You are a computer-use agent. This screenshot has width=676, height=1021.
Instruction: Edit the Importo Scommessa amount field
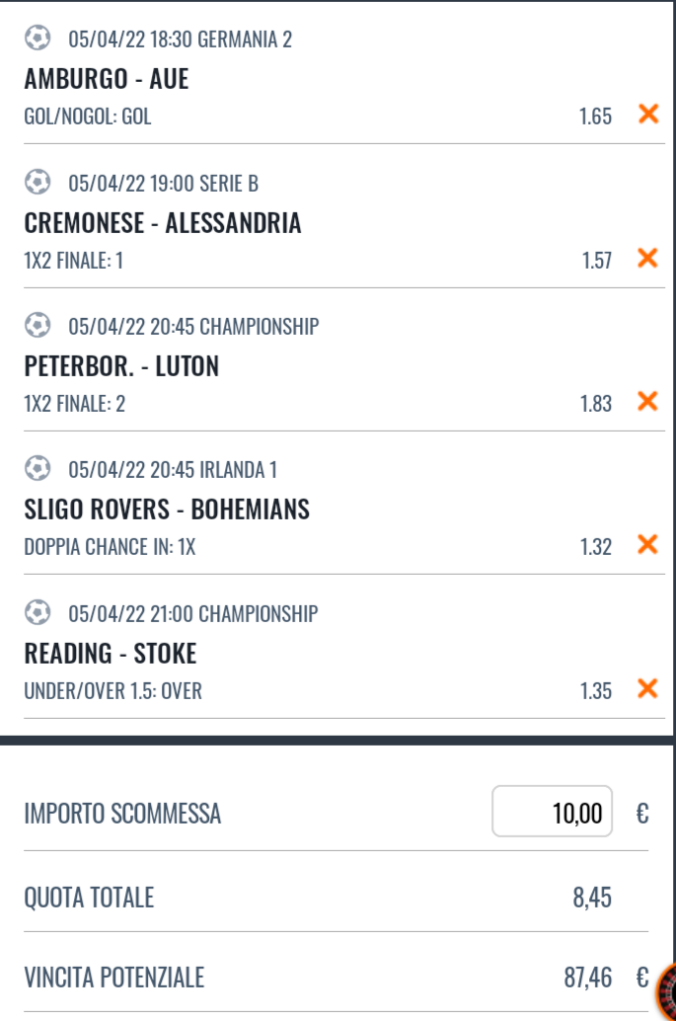pyautogui.click(x=552, y=812)
